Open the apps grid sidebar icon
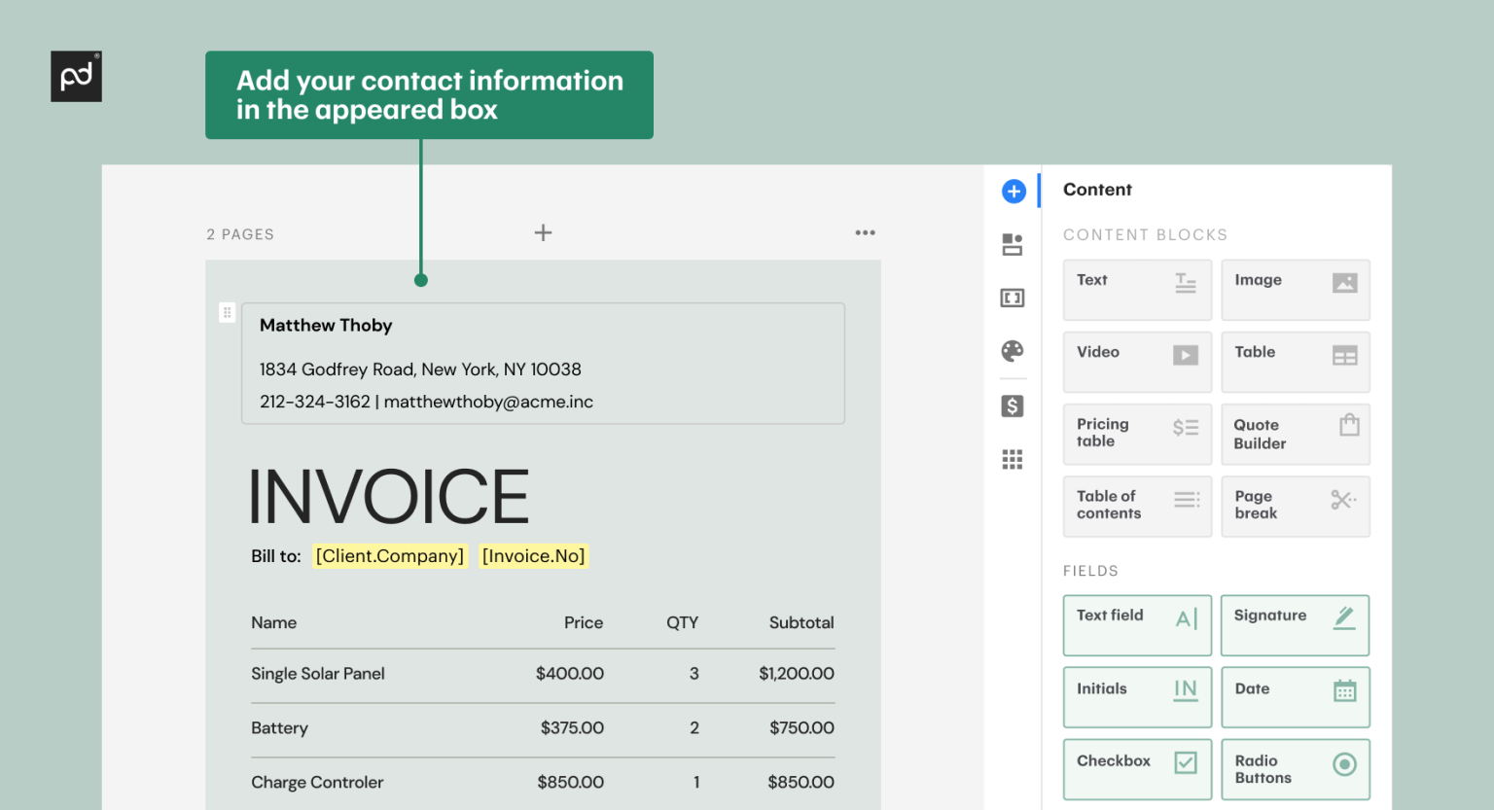This screenshot has width=1494, height=810. [x=1013, y=459]
